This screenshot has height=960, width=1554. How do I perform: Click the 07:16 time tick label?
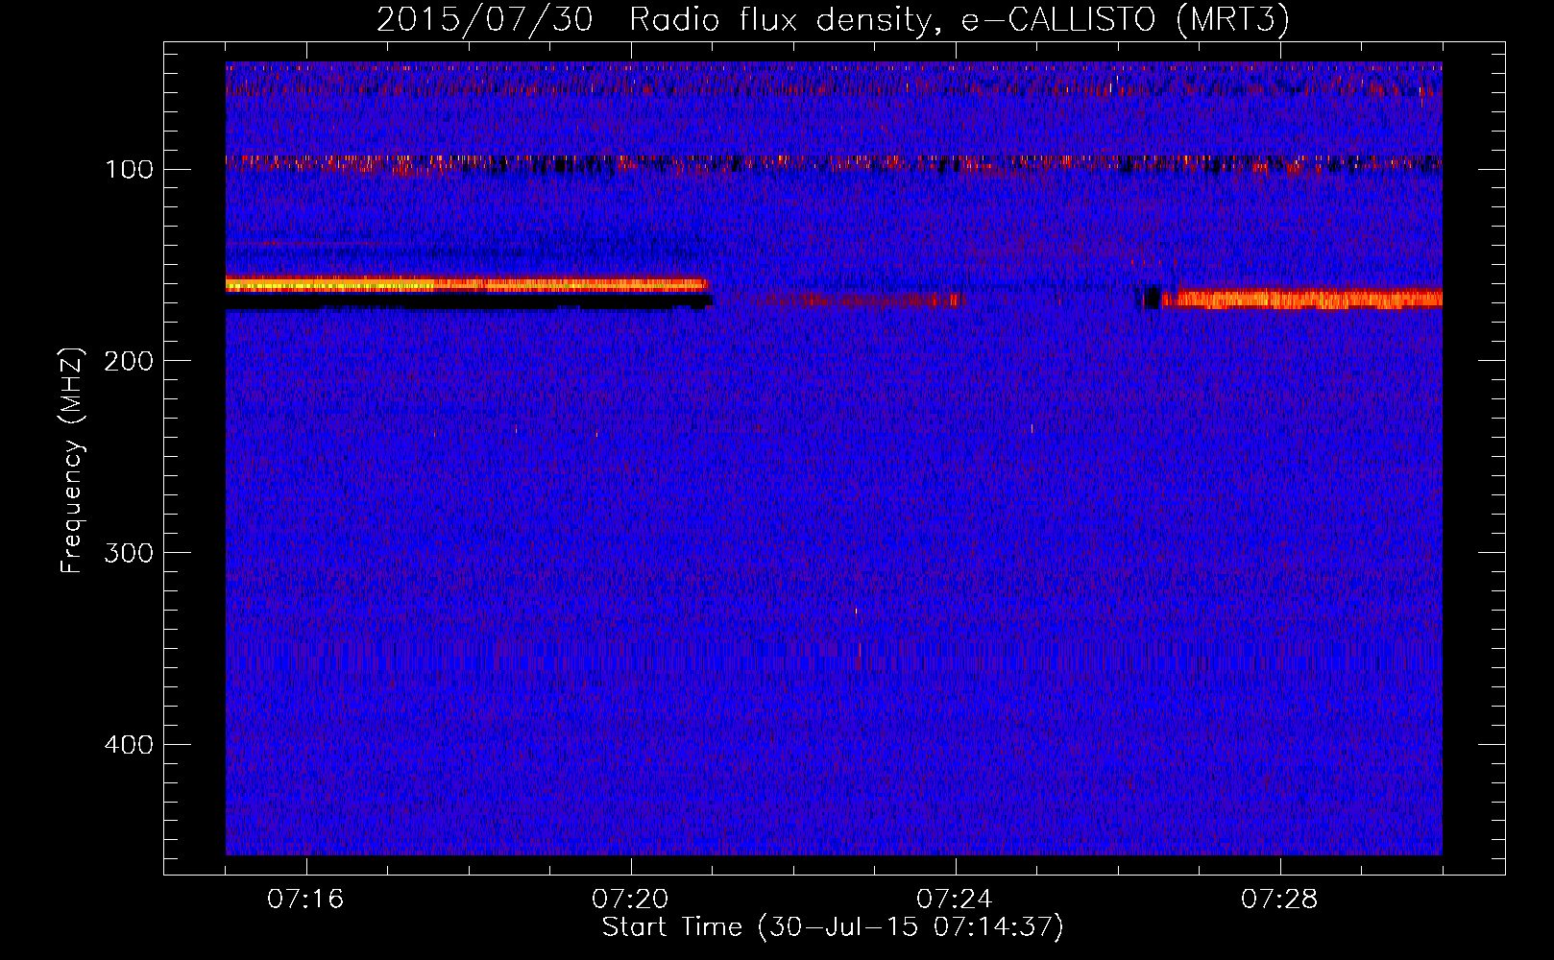point(305,900)
